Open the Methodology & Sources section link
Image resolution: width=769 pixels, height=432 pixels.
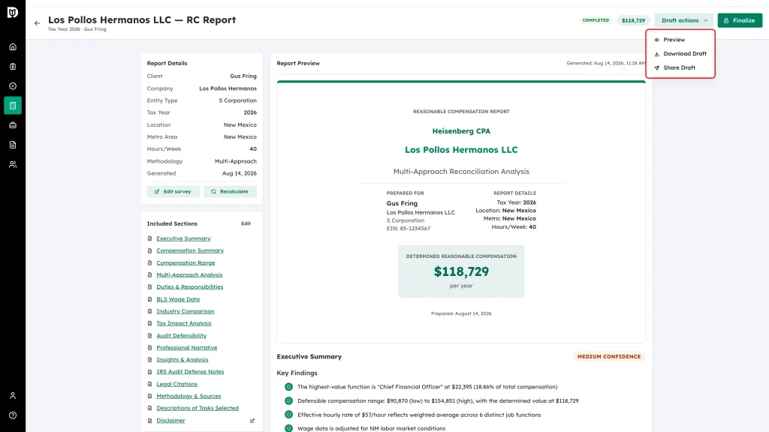pyautogui.click(x=188, y=396)
